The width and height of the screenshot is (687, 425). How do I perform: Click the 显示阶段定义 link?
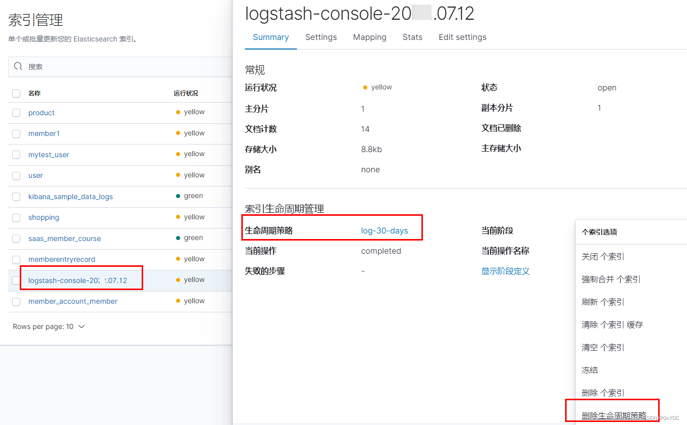(505, 271)
